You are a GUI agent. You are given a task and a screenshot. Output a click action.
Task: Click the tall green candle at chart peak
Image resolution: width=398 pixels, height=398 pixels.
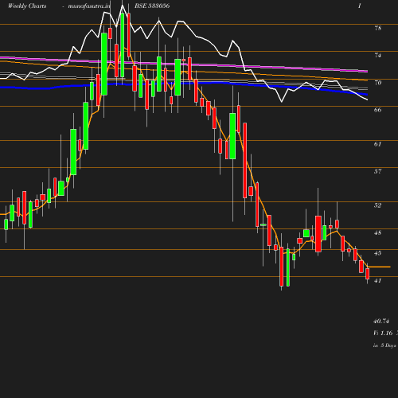(123, 45)
